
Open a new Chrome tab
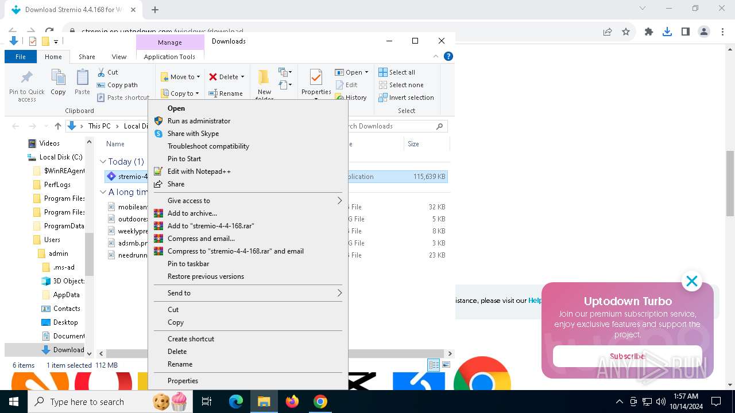tap(154, 10)
